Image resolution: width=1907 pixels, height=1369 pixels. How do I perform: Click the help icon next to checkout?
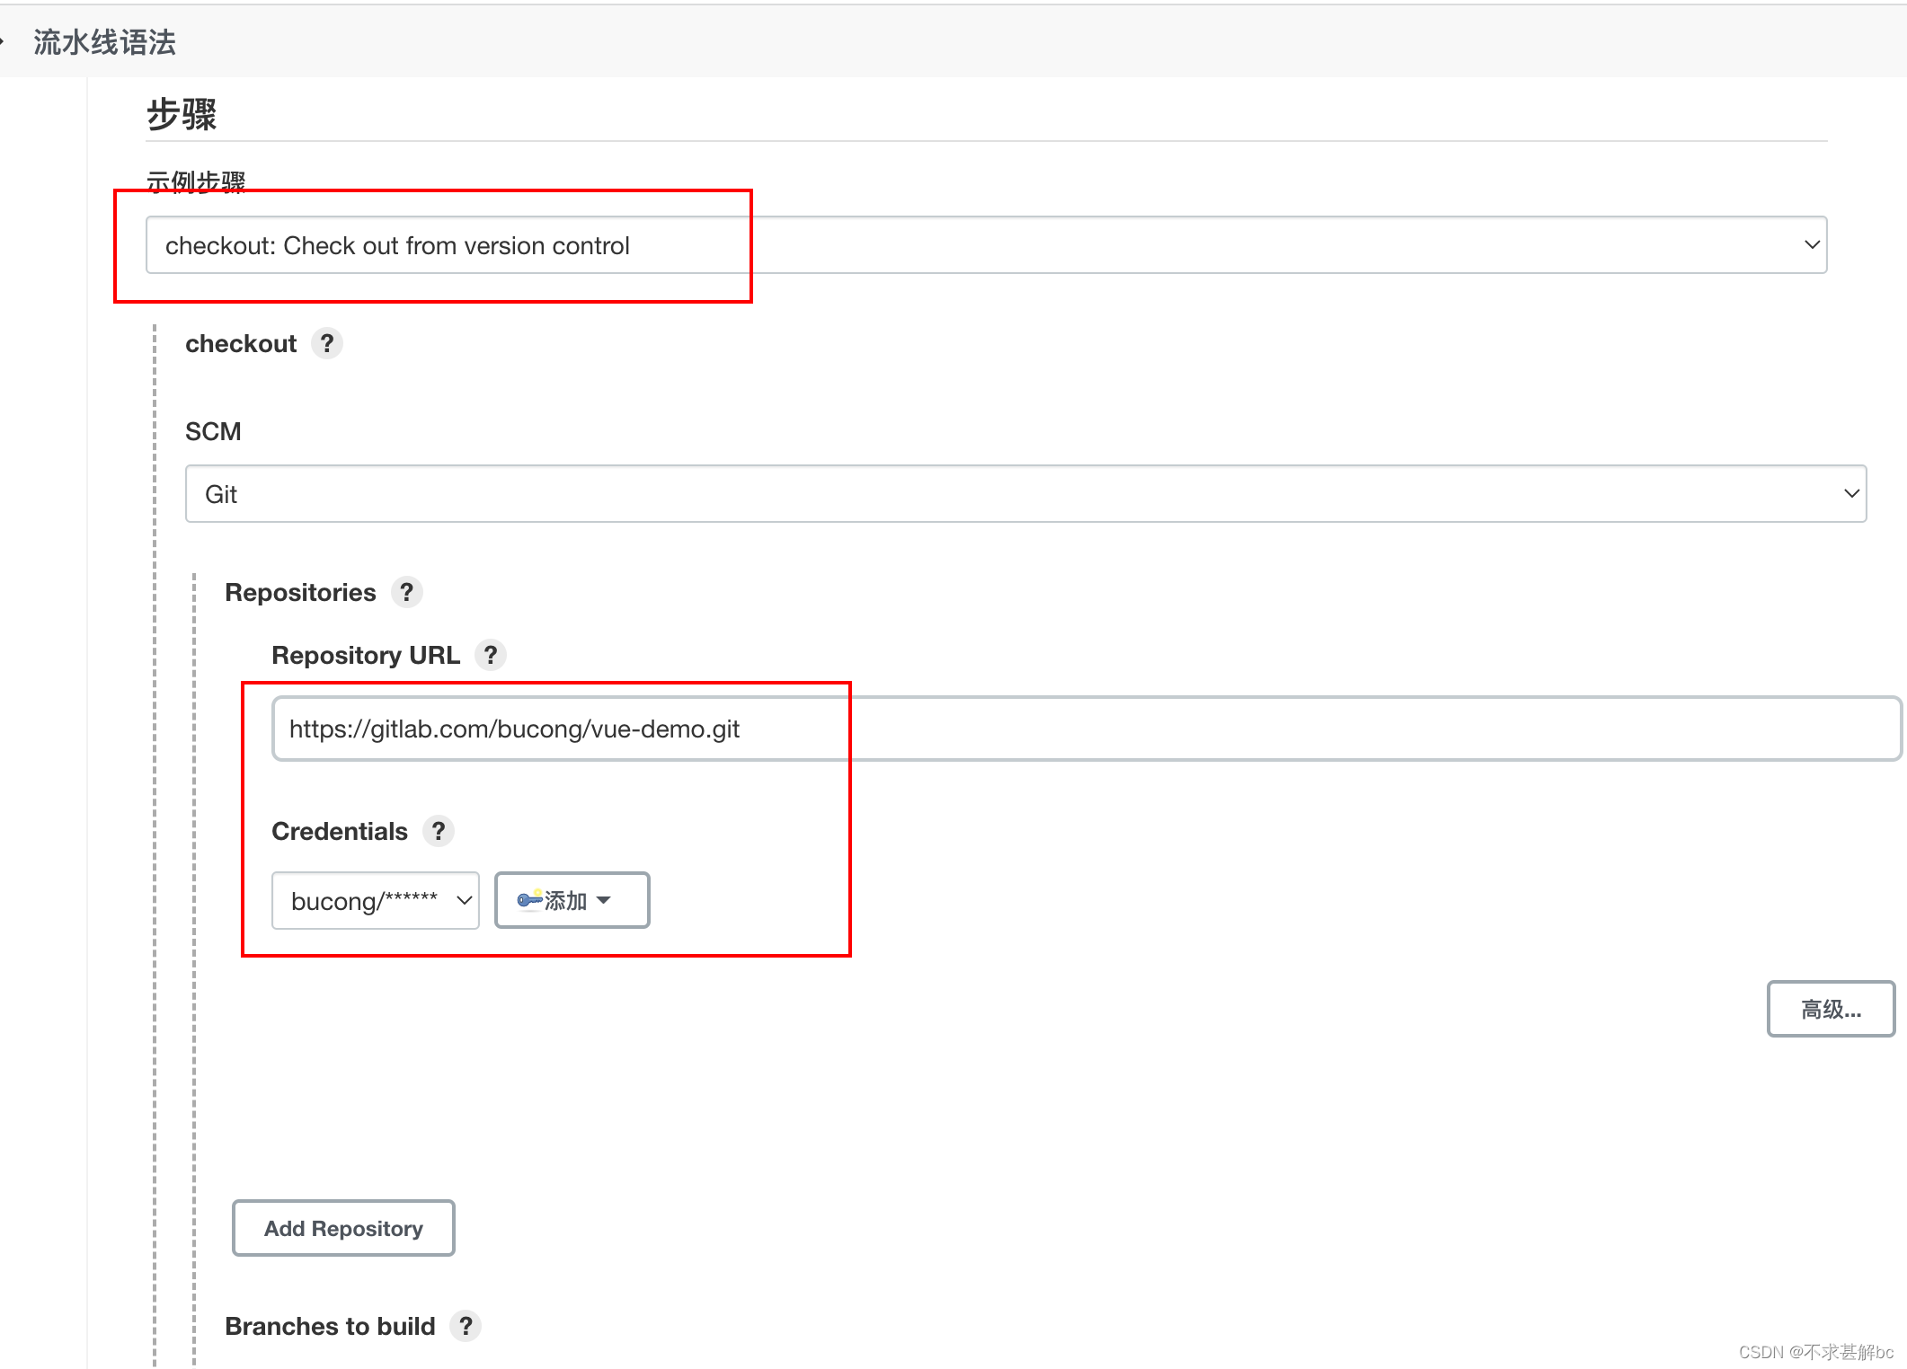pos(326,343)
